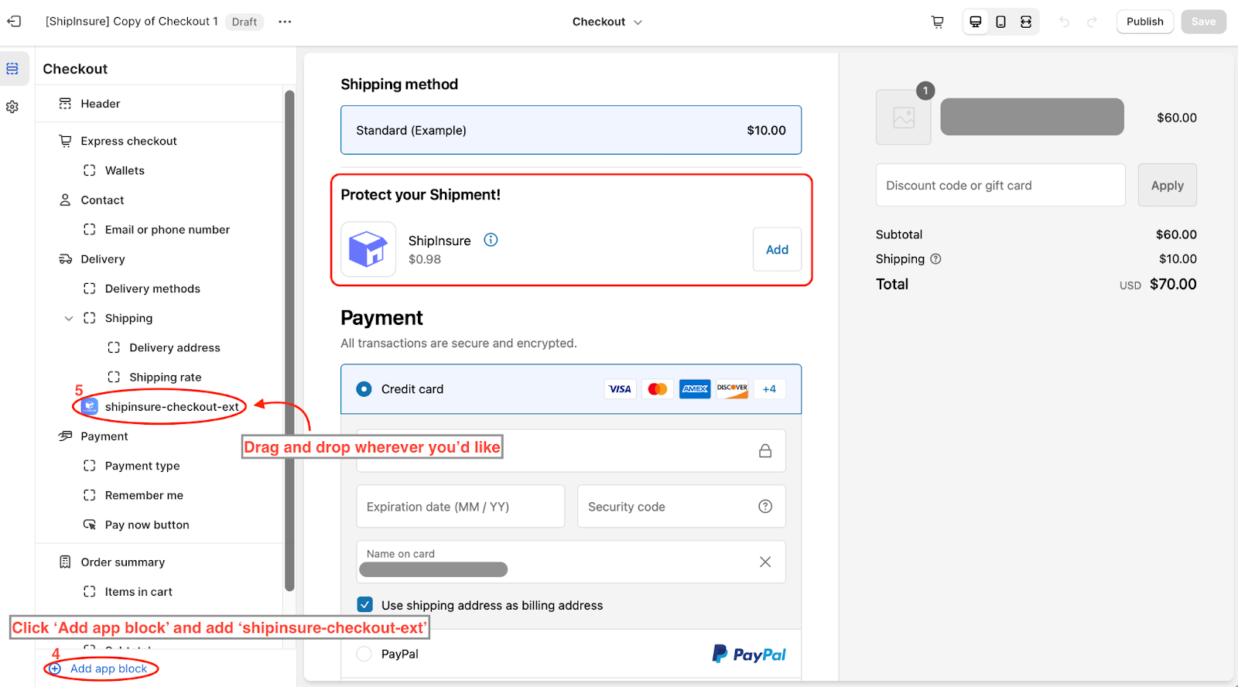Click the product image placeholder thumbnail
This screenshot has height=687, width=1238.
903,118
